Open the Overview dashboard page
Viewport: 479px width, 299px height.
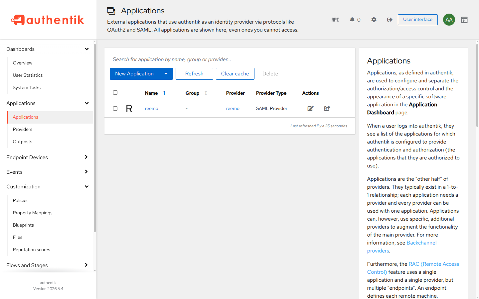[x=23, y=63]
